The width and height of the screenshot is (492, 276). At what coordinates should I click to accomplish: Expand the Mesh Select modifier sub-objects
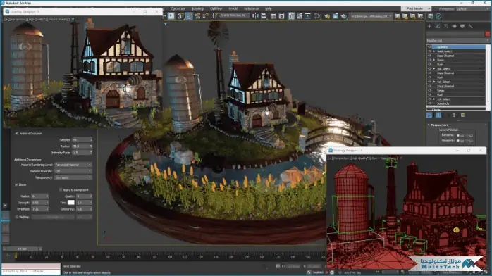point(434,51)
